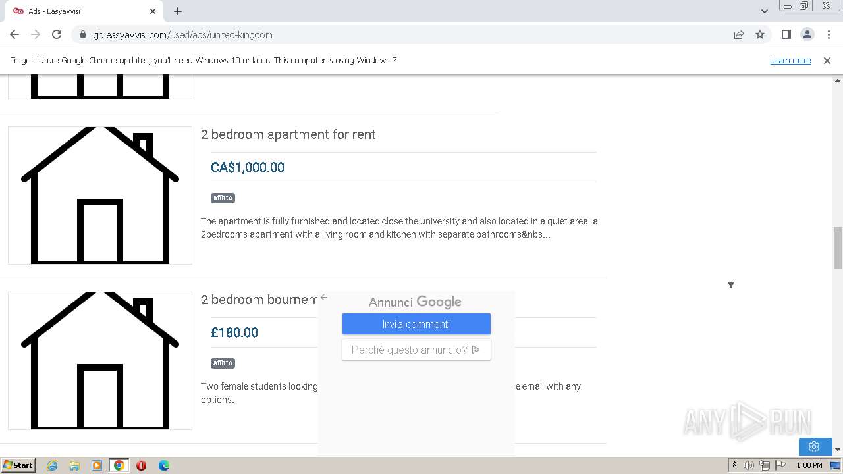Open the Chrome profile avatar

click(807, 34)
